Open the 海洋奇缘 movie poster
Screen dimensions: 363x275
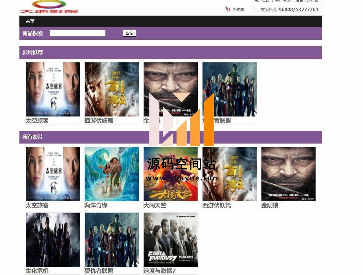112,174
